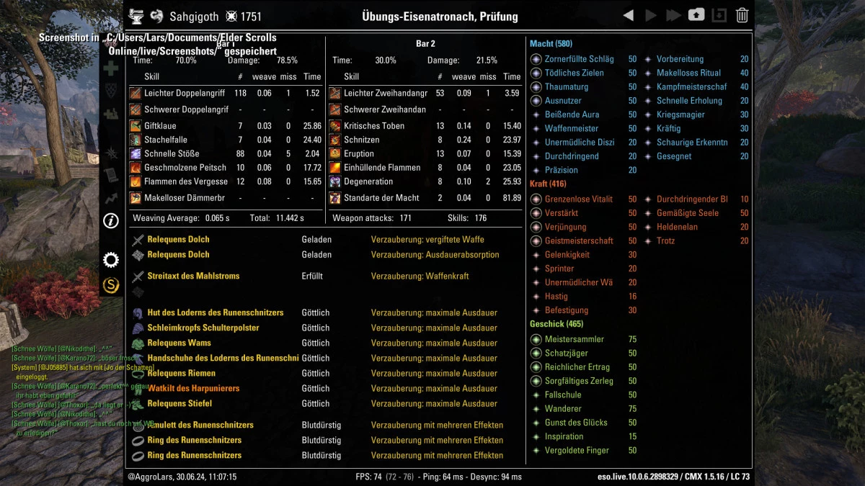Image resolution: width=865 pixels, height=486 pixels.
Task: Open the Info tab icon in sidebar
Action: pyautogui.click(x=111, y=221)
